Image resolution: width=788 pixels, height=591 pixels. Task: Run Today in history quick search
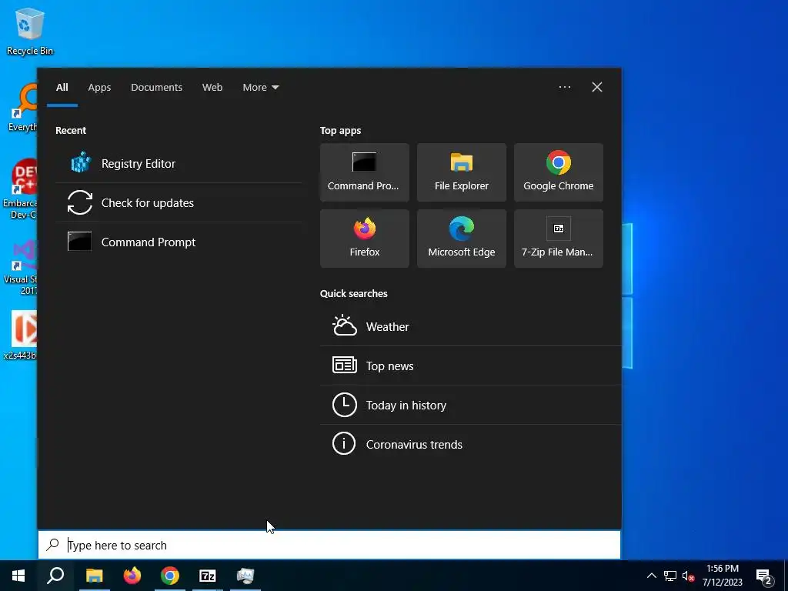click(470, 405)
